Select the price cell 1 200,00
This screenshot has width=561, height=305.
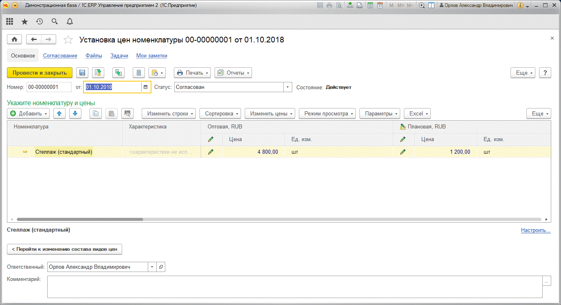(x=446, y=152)
